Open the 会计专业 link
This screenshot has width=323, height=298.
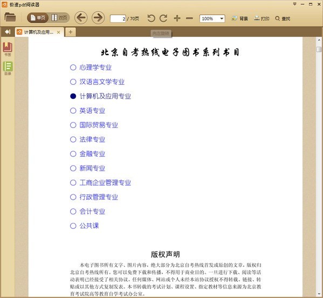(92, 212)
